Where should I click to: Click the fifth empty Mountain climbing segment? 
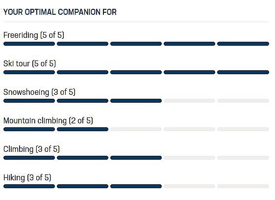click(x=243, y=129)
